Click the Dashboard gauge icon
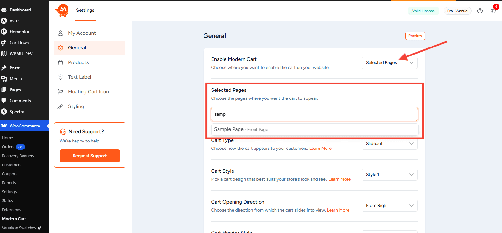The height and width of the screenshot is (233, 502). (4, 10)
